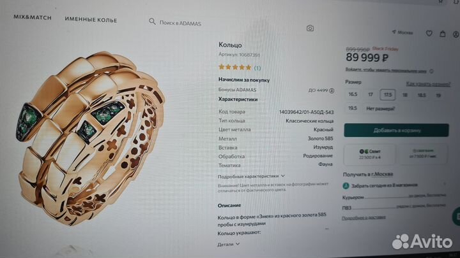The height and width of the screenshot is (258, 460).
Task: Click the camera image search icon
Action: 310,29
